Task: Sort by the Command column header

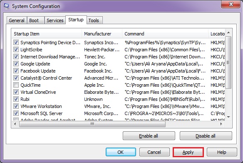Action: [x=165, y=34]
